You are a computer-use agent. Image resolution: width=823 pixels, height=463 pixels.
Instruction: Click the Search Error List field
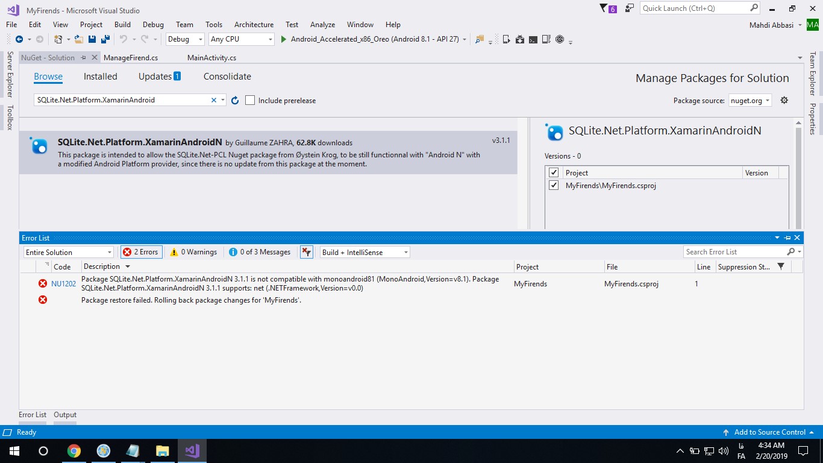coord(735,252)
